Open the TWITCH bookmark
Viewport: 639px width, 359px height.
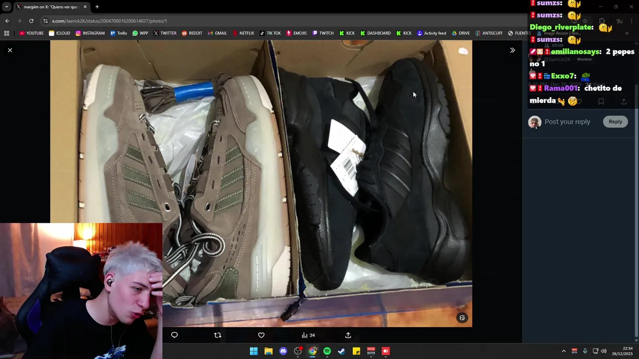pyautogui.click(x=323, y=33)
